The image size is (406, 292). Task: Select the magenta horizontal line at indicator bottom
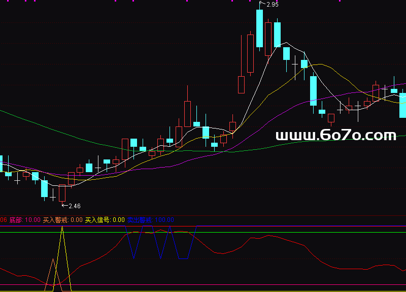(203, 285)
